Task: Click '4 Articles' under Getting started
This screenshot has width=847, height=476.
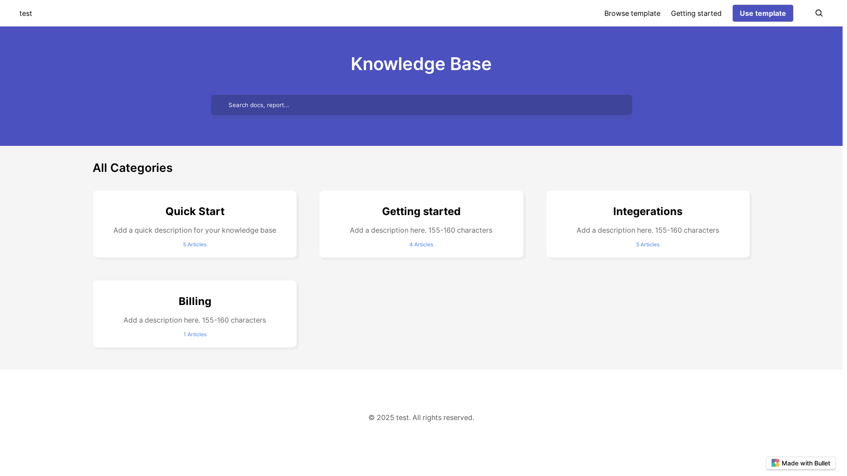Action: click(x=421, y=245)
